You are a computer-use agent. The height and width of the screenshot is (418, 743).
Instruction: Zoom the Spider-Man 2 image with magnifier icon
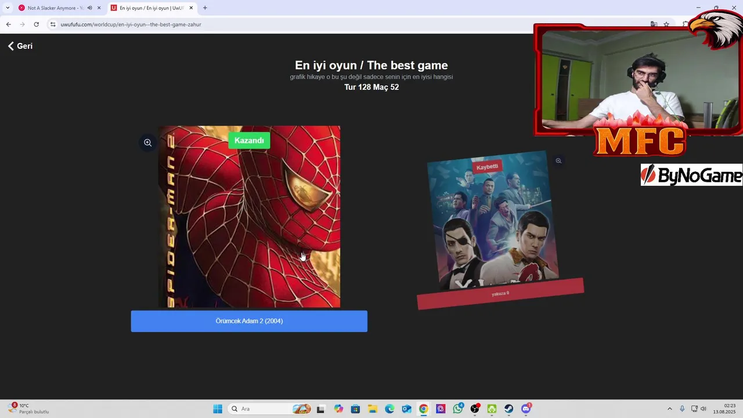pos(147,143)
